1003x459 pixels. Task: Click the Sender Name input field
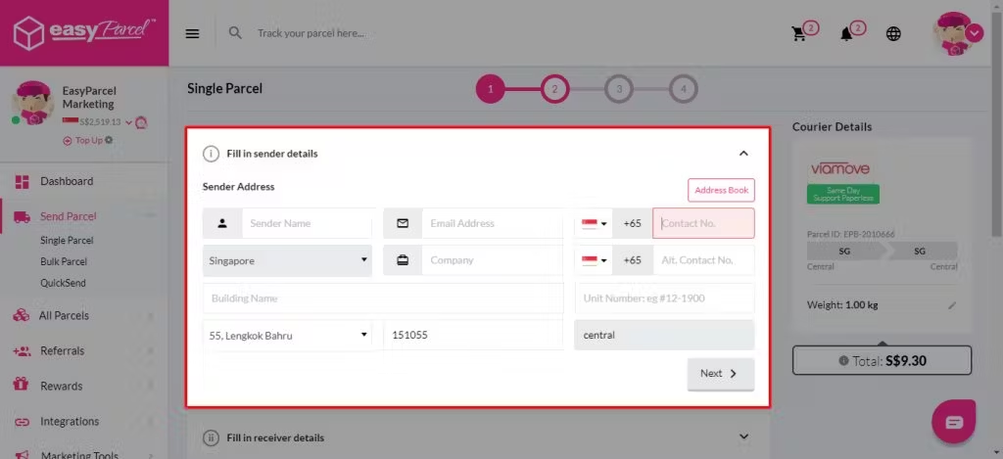pos(307,223)
